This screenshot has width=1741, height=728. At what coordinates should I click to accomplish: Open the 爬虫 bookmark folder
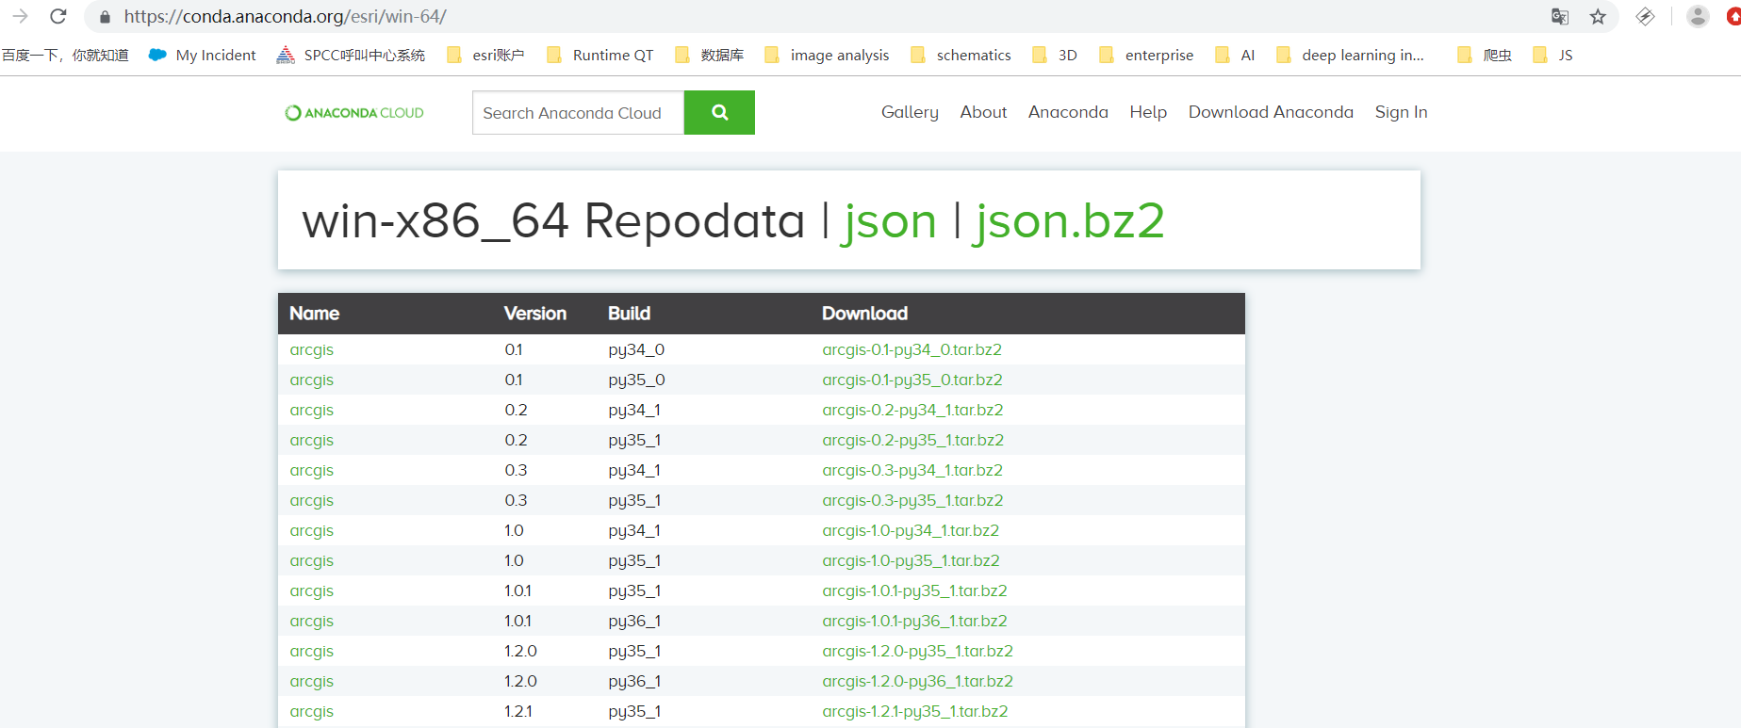[x=1485, y=55]
